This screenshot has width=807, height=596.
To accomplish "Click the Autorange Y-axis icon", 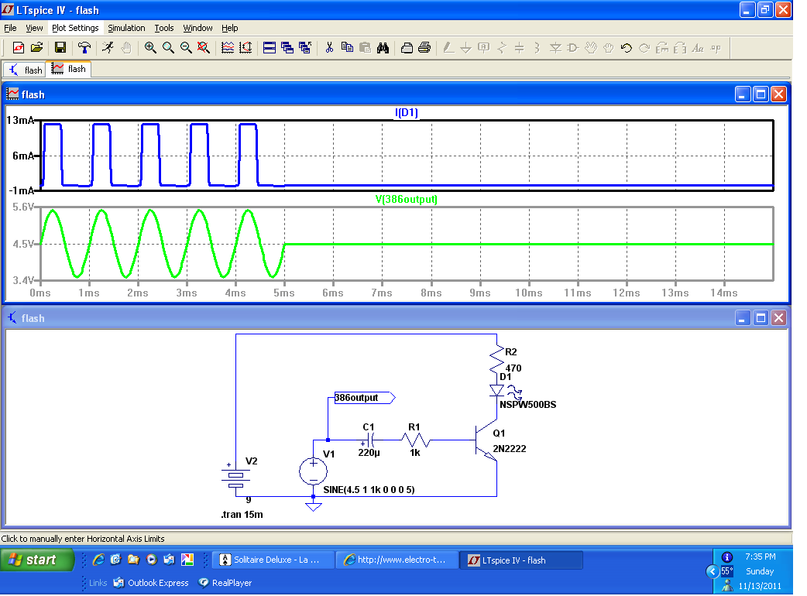I will [246, 48].
